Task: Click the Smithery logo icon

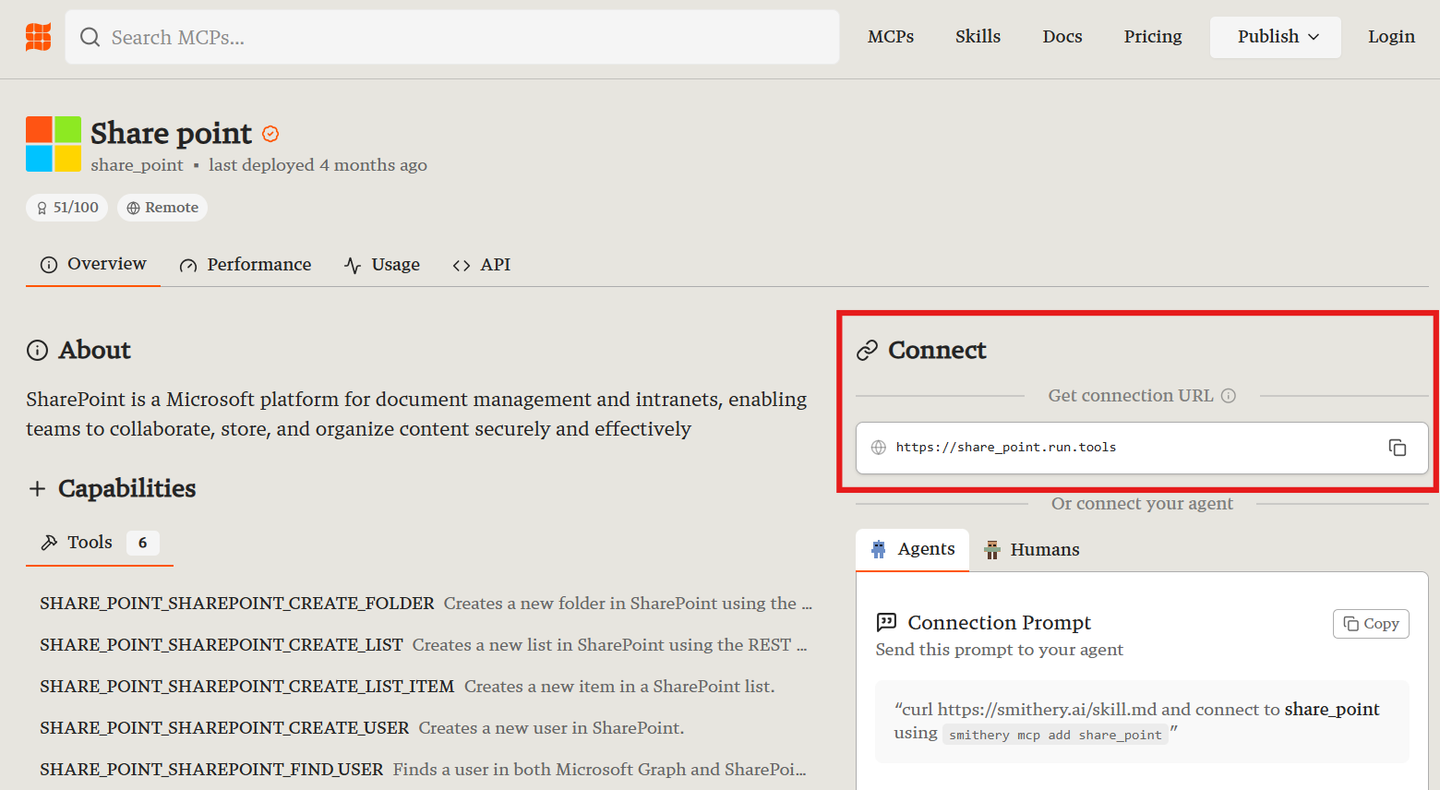Action: coord(38,37)
